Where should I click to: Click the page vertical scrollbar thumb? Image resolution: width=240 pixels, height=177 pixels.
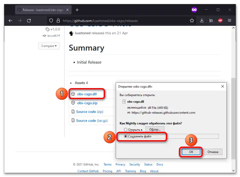point(233,119)
